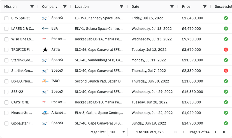Image resolution: width=232 pixels, height=138 pixels.
Task: Click the red failed status for TROPICS
Action: (x=226, y=50)
